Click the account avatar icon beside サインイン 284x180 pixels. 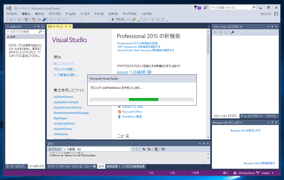pyautogui.click(x=276, y=14)
